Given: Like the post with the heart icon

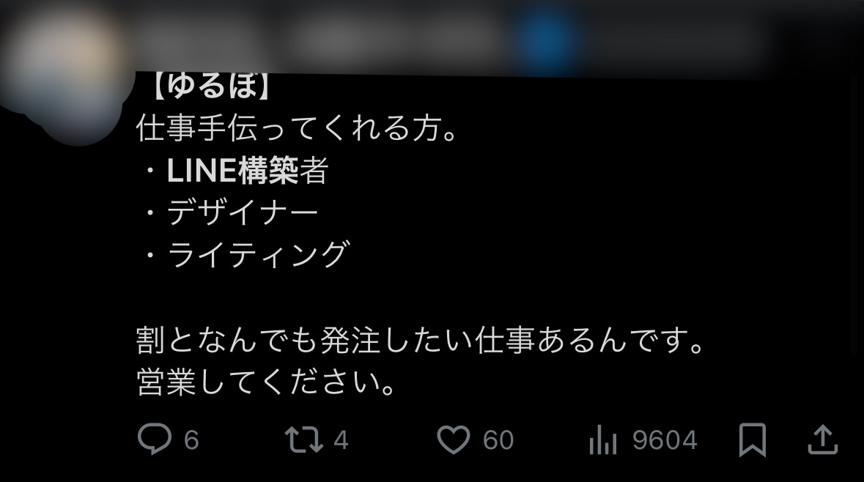Looking at the screenshot, I should pyautogui.click(x=454, y=440).
